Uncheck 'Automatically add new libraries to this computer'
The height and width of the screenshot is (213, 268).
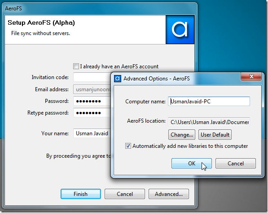128,146
